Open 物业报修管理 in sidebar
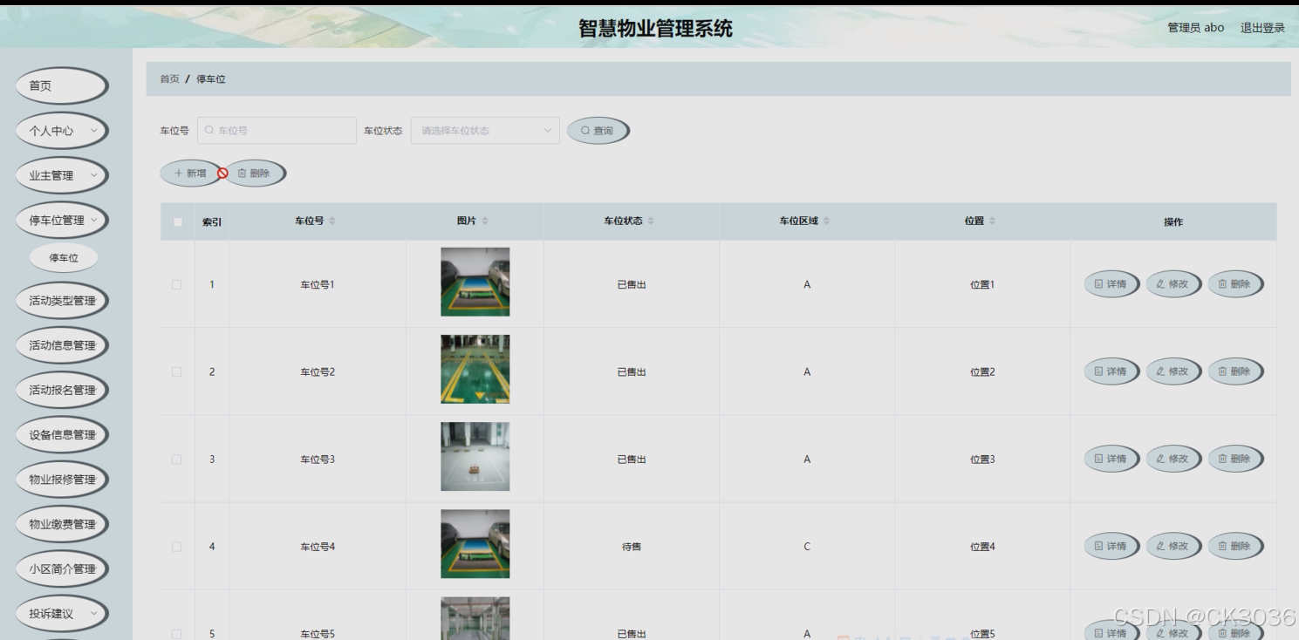 (62, 479)
